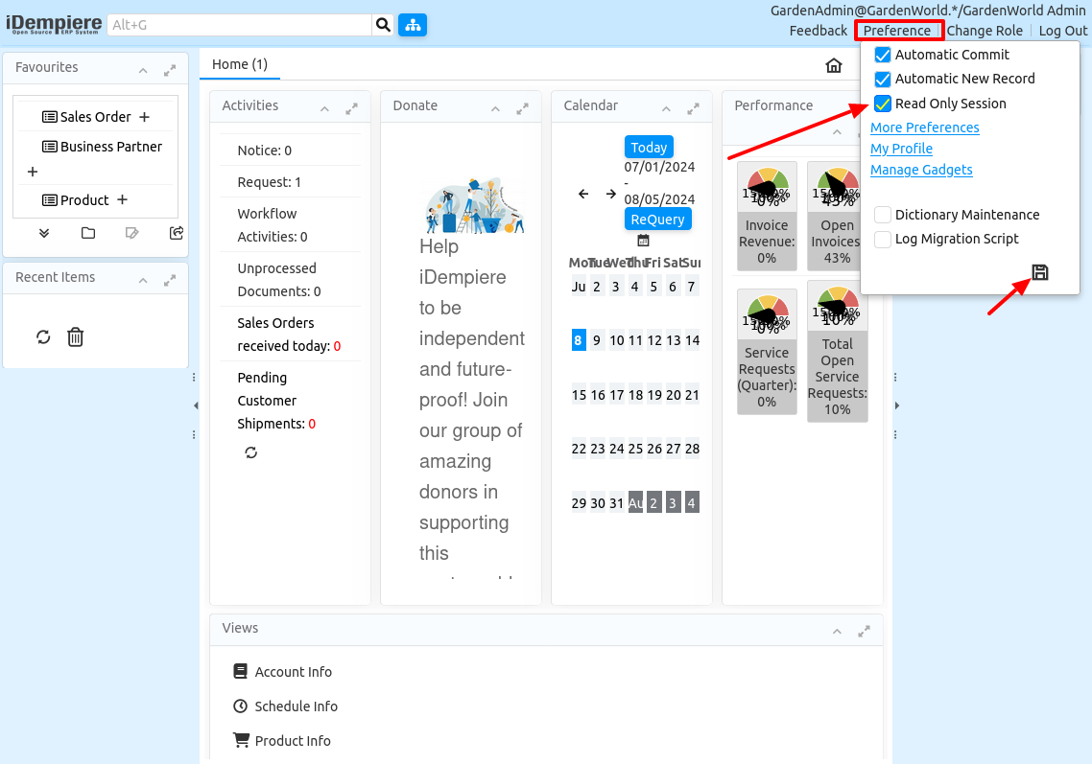
Task: Open the menu tree icon button
Action: pos(413,25)
